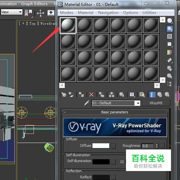Click Roughness map slot button
This screenshot has height=180, width=180.
click(162, 146)
